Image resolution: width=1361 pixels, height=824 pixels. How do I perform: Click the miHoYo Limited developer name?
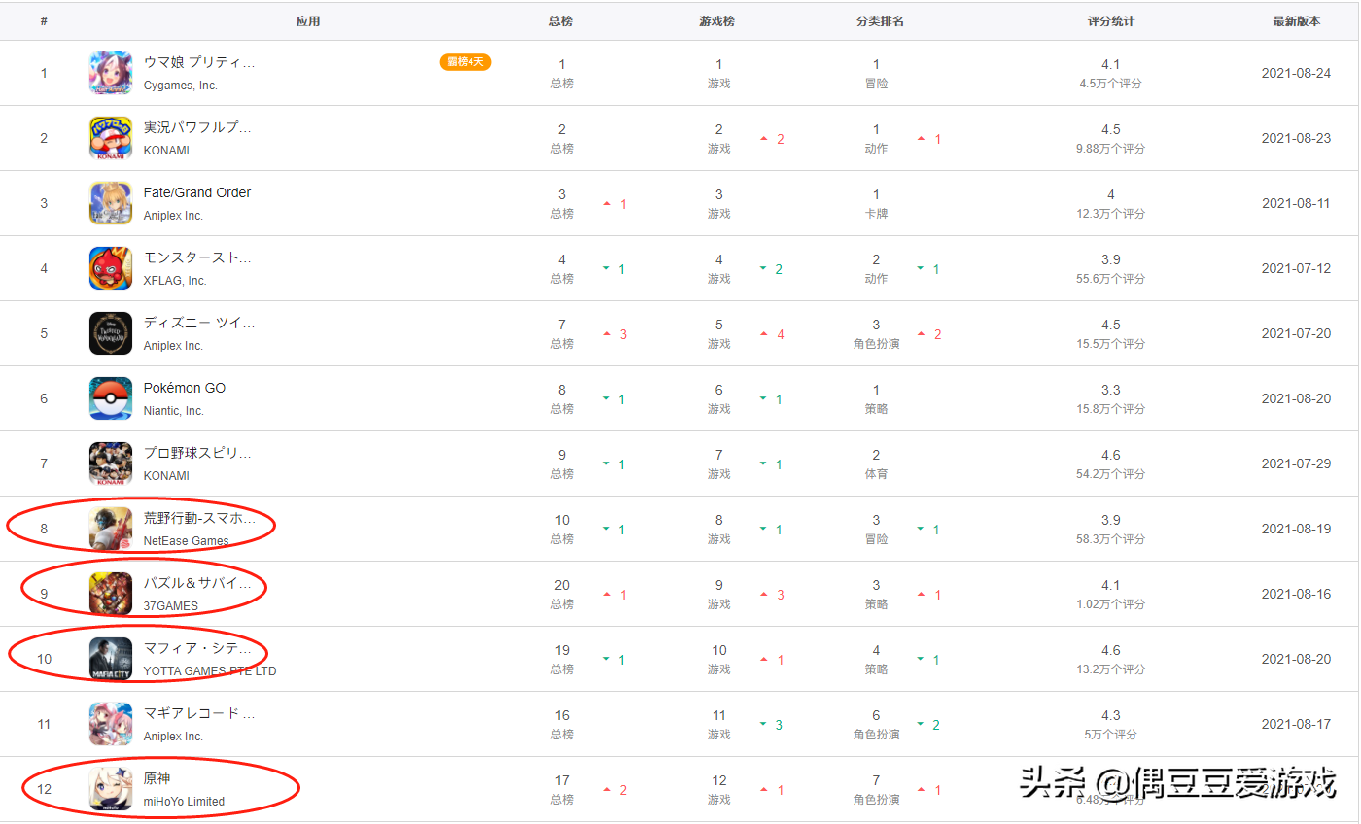pyautogui.click(x=184, y=802)
